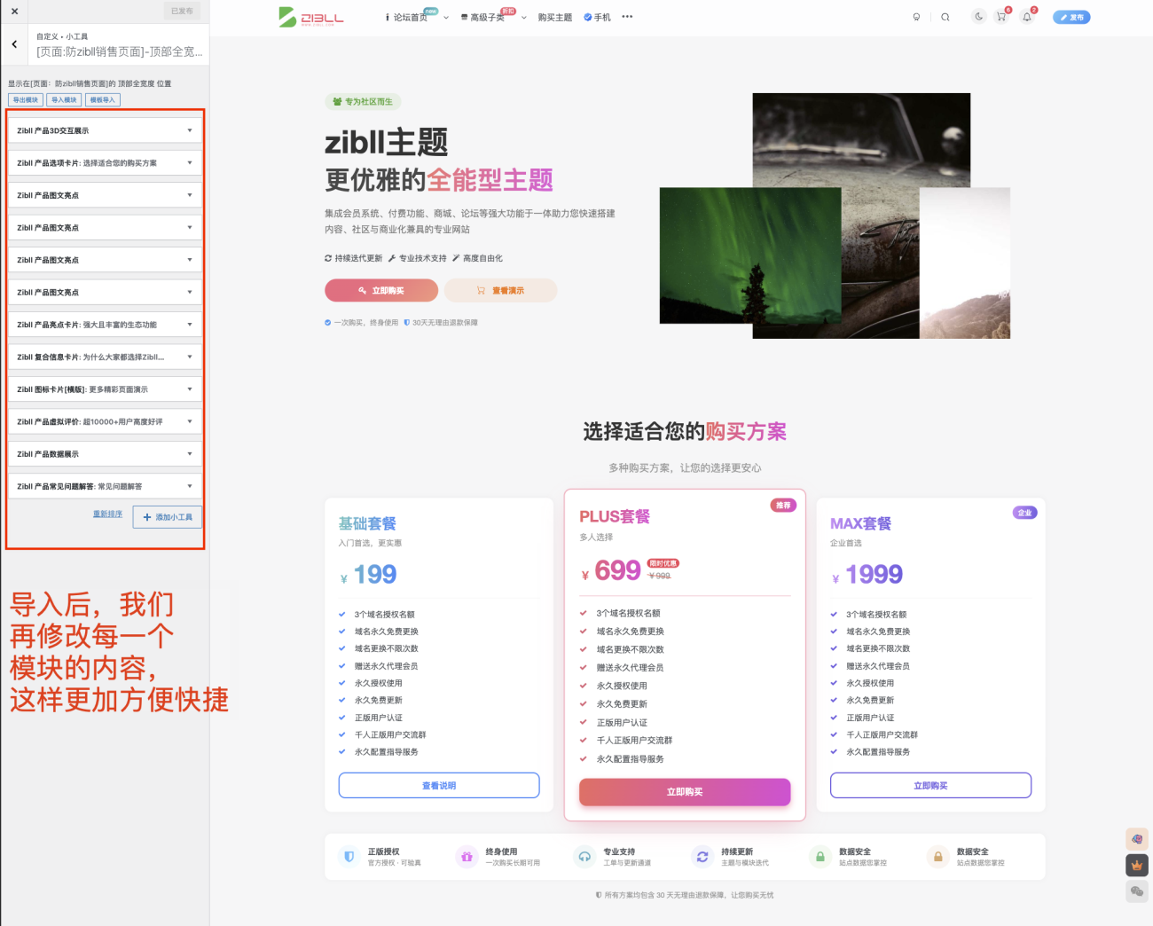Open the three-dots more menu in navbar
This screenshot has height=926, width=1153.
[x=627, y=17]
